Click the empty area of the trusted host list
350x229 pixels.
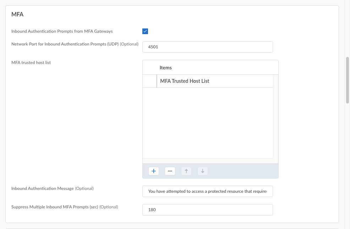(208, 123)
